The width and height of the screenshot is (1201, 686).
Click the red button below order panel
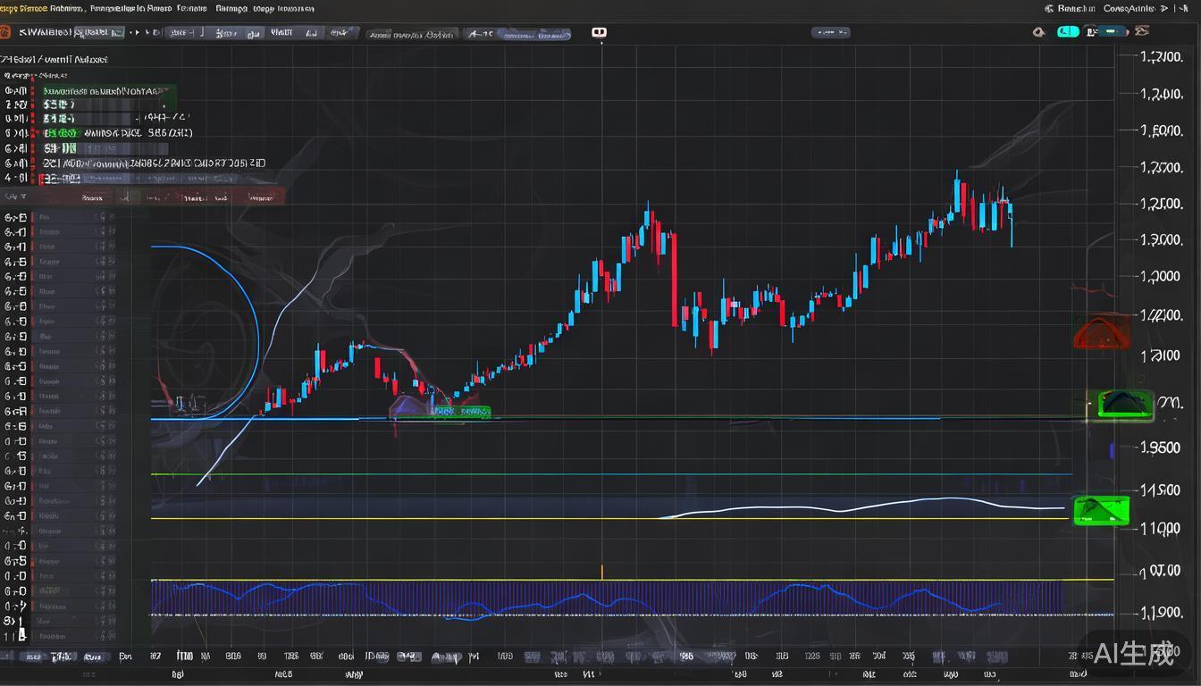point(260,197)
